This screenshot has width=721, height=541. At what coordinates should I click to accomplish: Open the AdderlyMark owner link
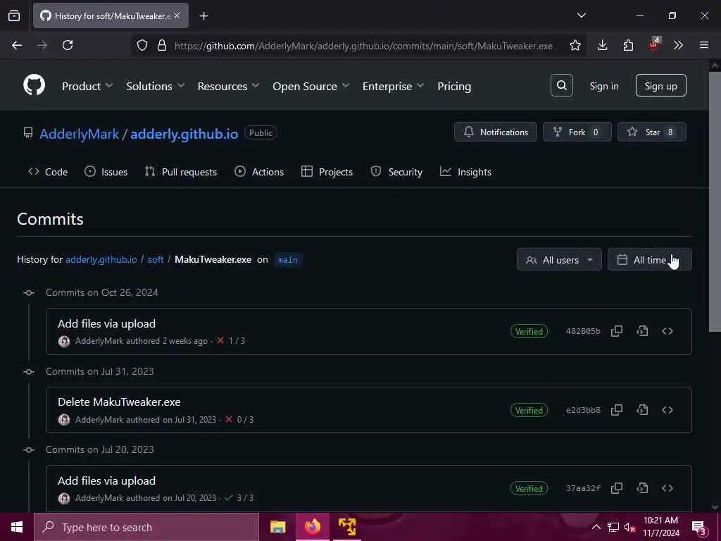coord(79,134)
